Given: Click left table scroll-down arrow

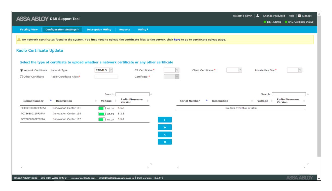Looking at the screenshot, I should (151, 164).
